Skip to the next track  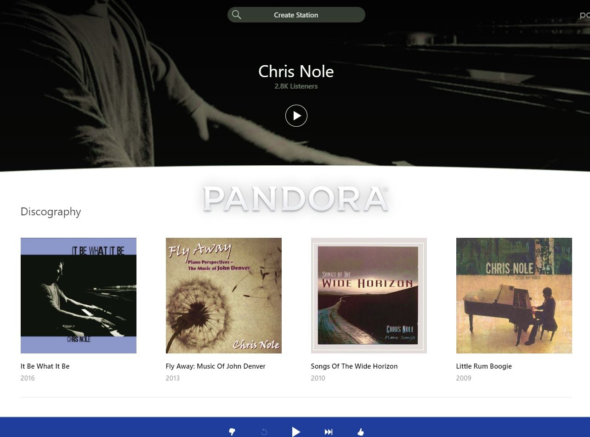tap(329, 431)
